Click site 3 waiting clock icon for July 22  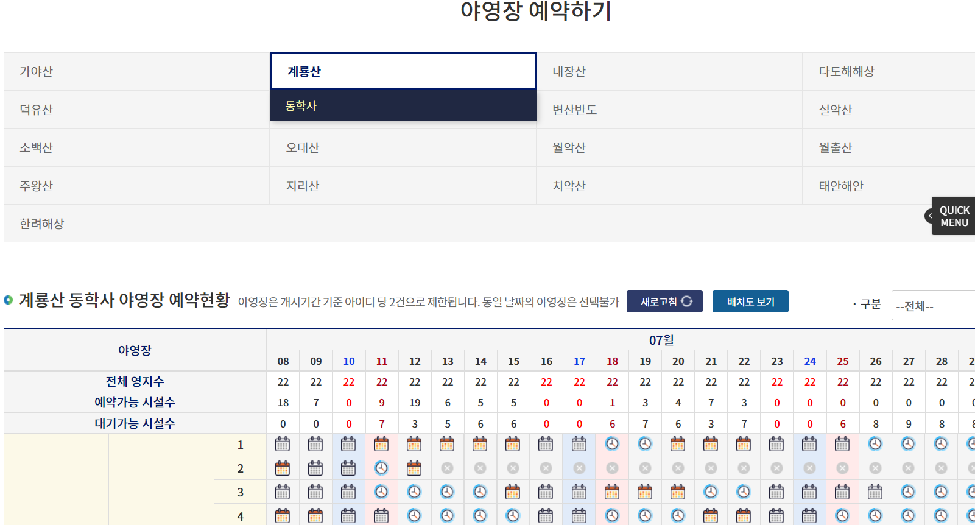coord(744,492)
